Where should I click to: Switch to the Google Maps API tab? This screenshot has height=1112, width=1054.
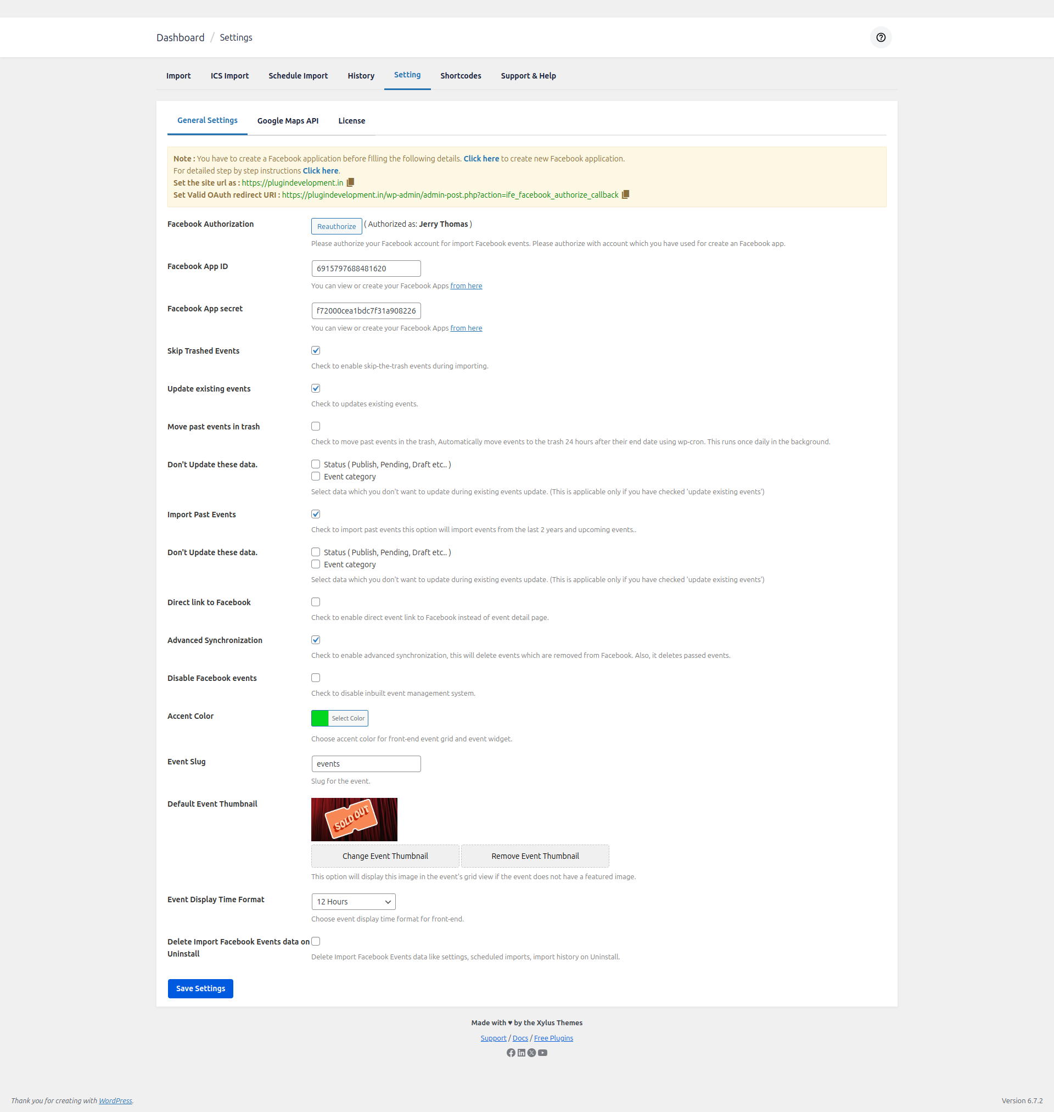click(x=288, y=121)
